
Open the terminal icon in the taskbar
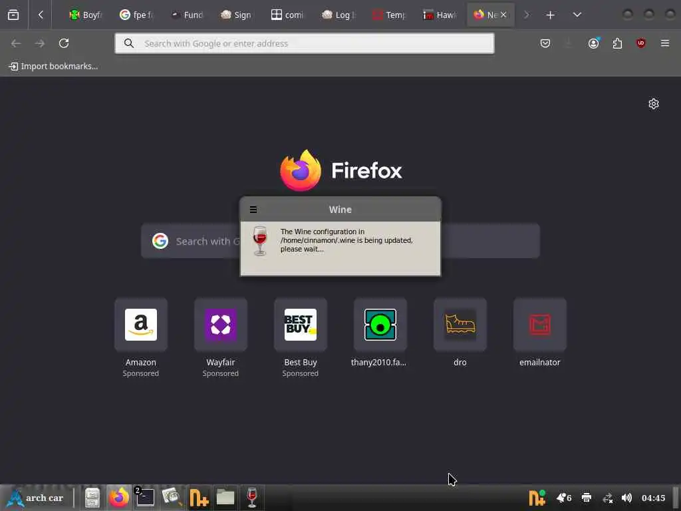click(x=144, y=498)
